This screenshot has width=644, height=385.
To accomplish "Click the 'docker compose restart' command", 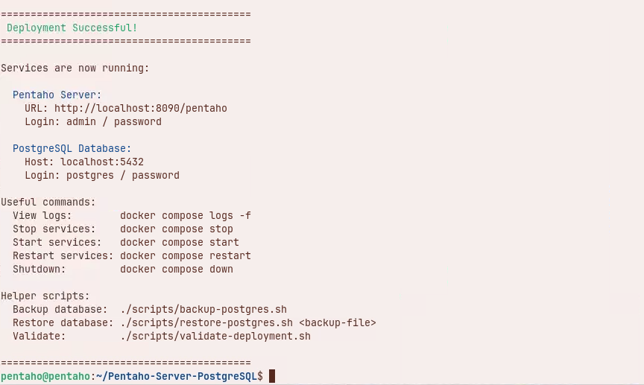I will point(185,256).
